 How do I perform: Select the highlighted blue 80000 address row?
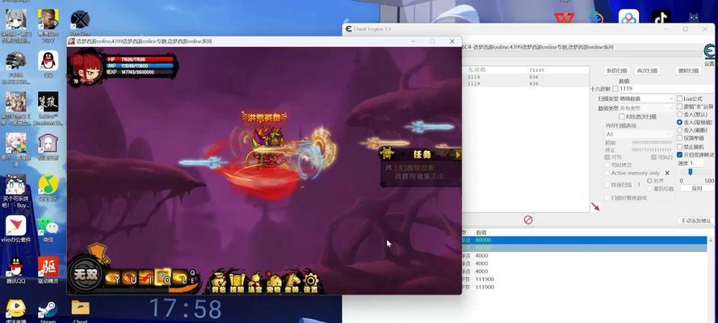[x=584, y=240]
